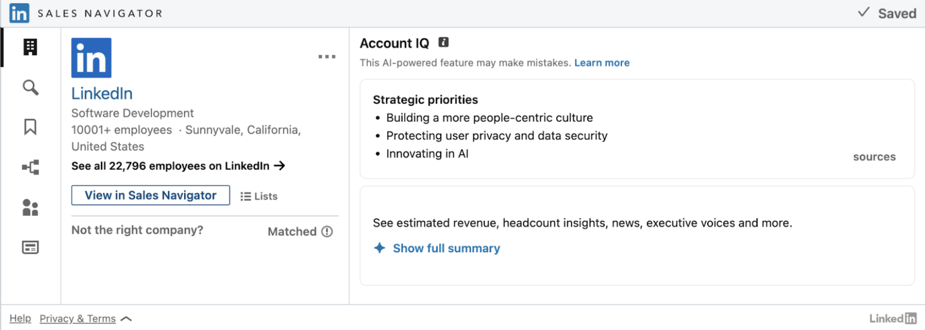Click the Matched status info icon
Image resolution: width=925 pixels, height=330 pixels.
(327, 232)
